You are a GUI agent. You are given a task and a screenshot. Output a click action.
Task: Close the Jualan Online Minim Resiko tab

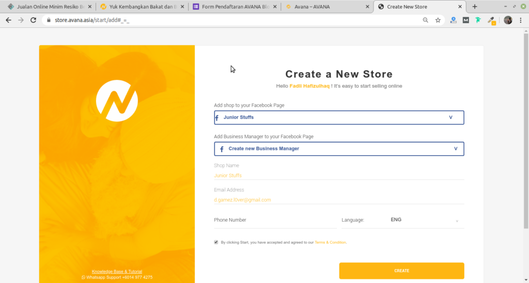(x=90, y=7)
